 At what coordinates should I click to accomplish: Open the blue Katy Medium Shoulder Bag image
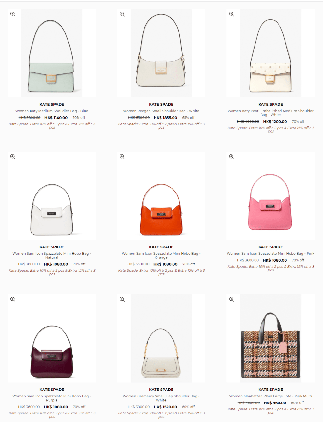52,53
